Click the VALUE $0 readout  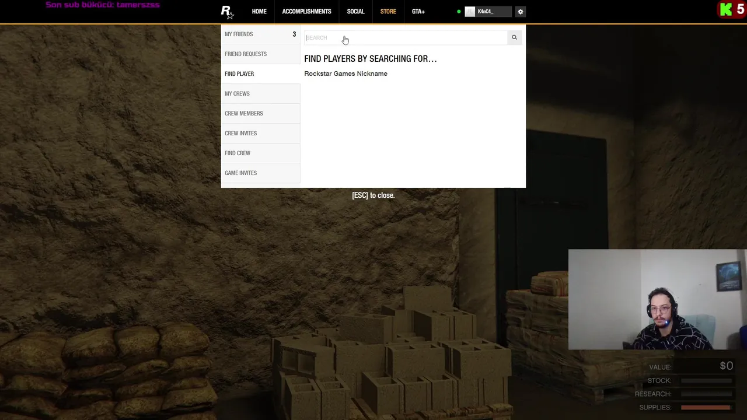691,366
